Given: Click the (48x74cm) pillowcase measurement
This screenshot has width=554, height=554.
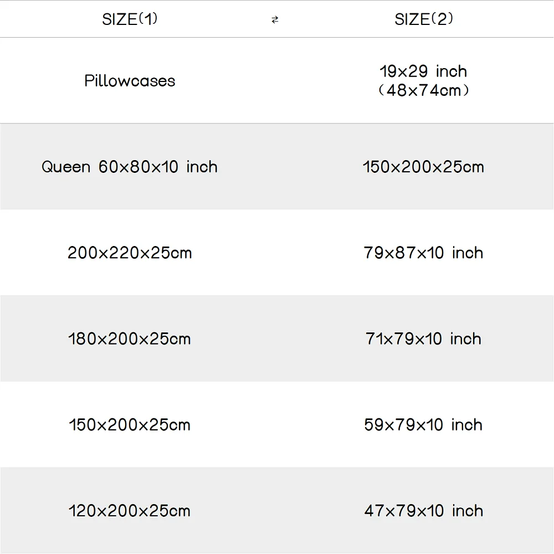Looking at the screenshot, I should 423,90.
